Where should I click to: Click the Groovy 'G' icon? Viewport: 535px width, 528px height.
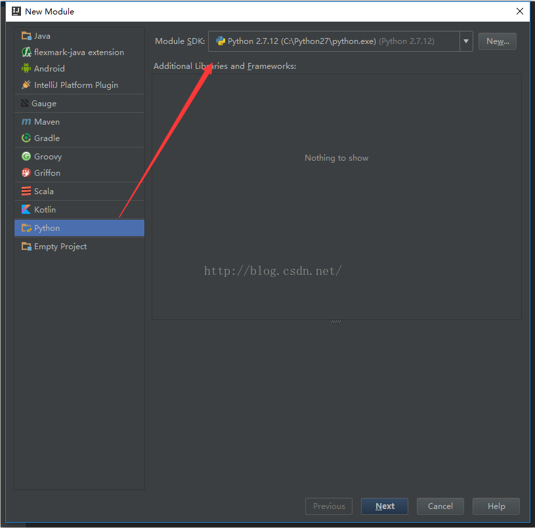[x=26, y=156]
